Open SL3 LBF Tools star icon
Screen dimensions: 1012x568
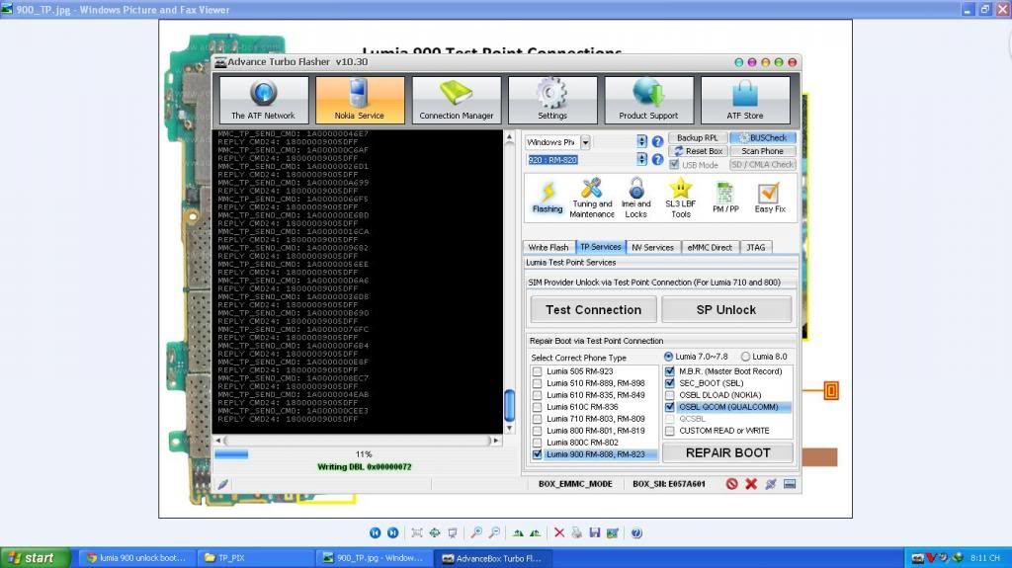point(680,198)
